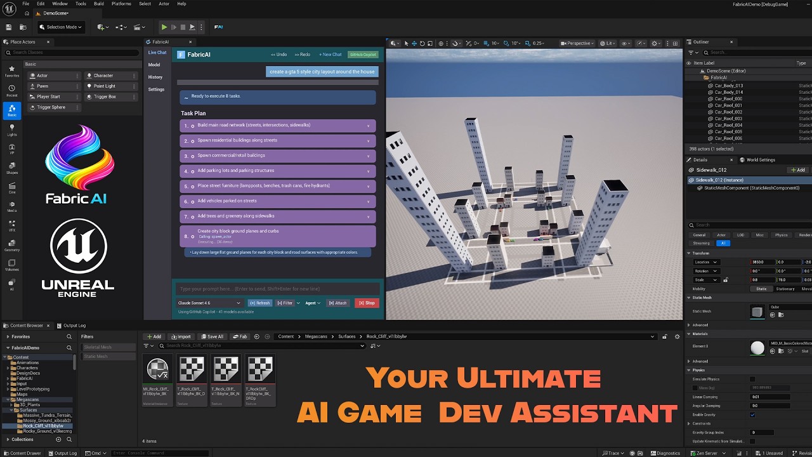Open the Build menu

point(99,4)
